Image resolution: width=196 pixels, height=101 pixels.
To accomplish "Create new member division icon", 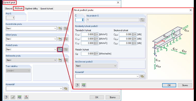I will 60,39.
